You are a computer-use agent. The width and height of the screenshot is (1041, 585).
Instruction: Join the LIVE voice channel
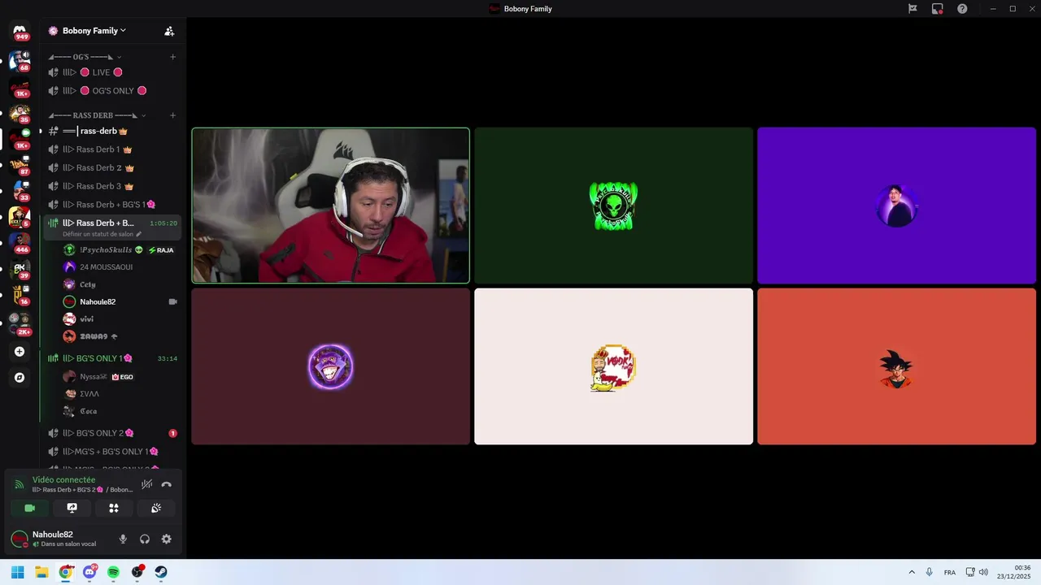[112, 72]
